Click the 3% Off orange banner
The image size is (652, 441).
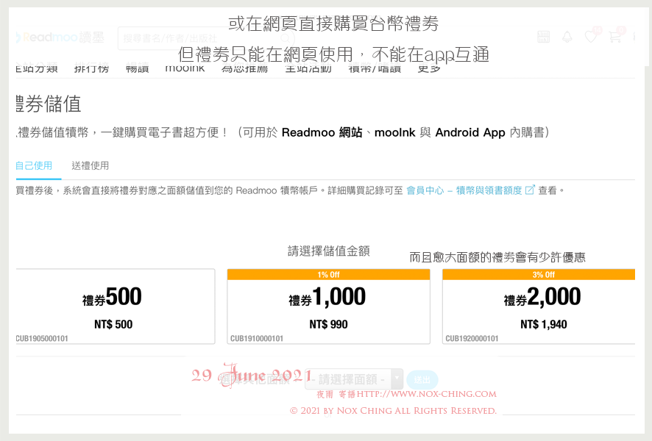click(539, 274)
